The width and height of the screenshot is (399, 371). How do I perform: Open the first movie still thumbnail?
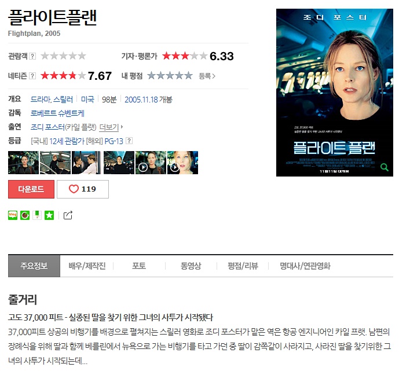click(x=23, y=163)
